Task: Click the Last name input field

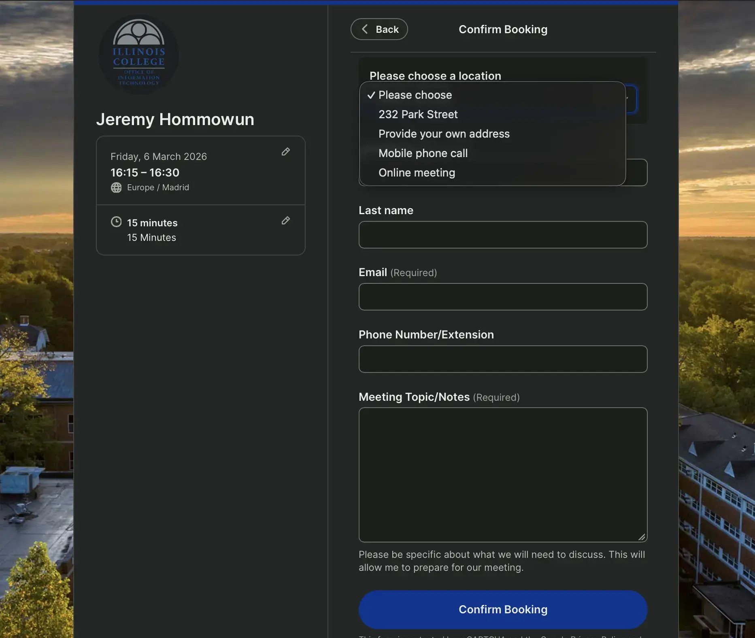Action: click(x=502, y=235)
